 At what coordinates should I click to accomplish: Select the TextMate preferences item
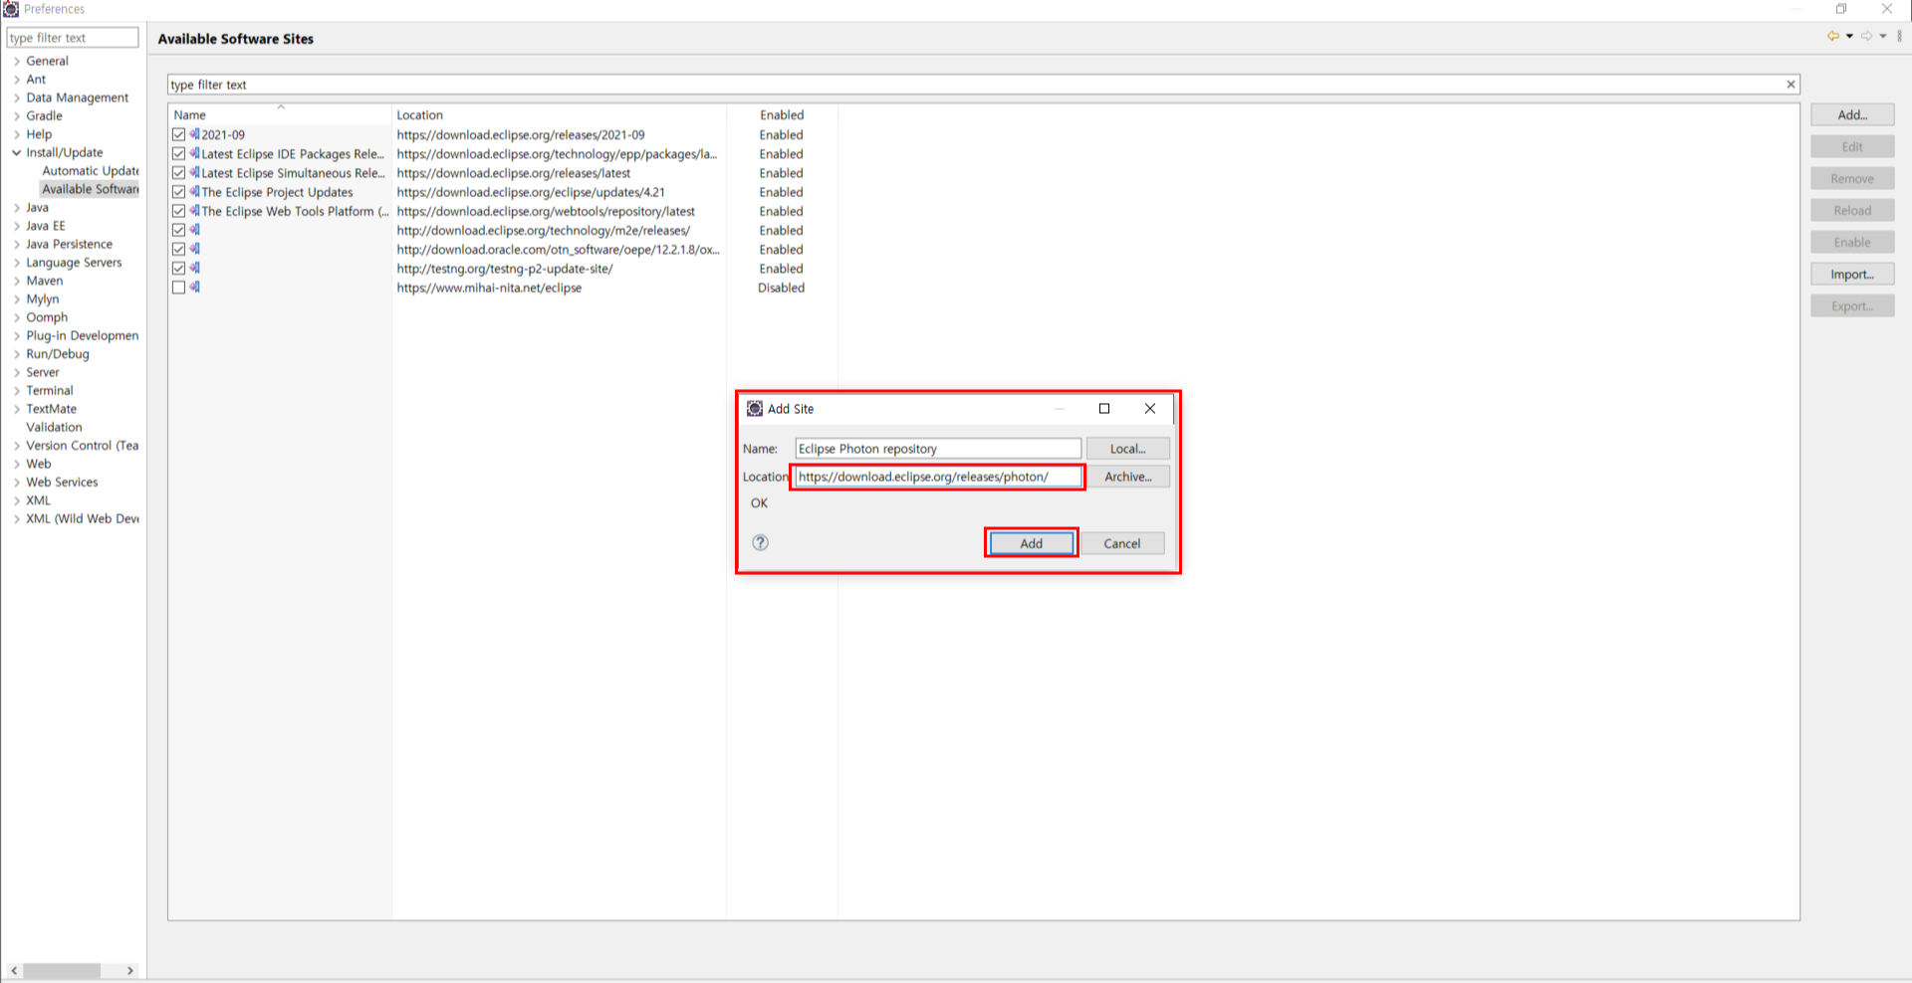point(51,409)
